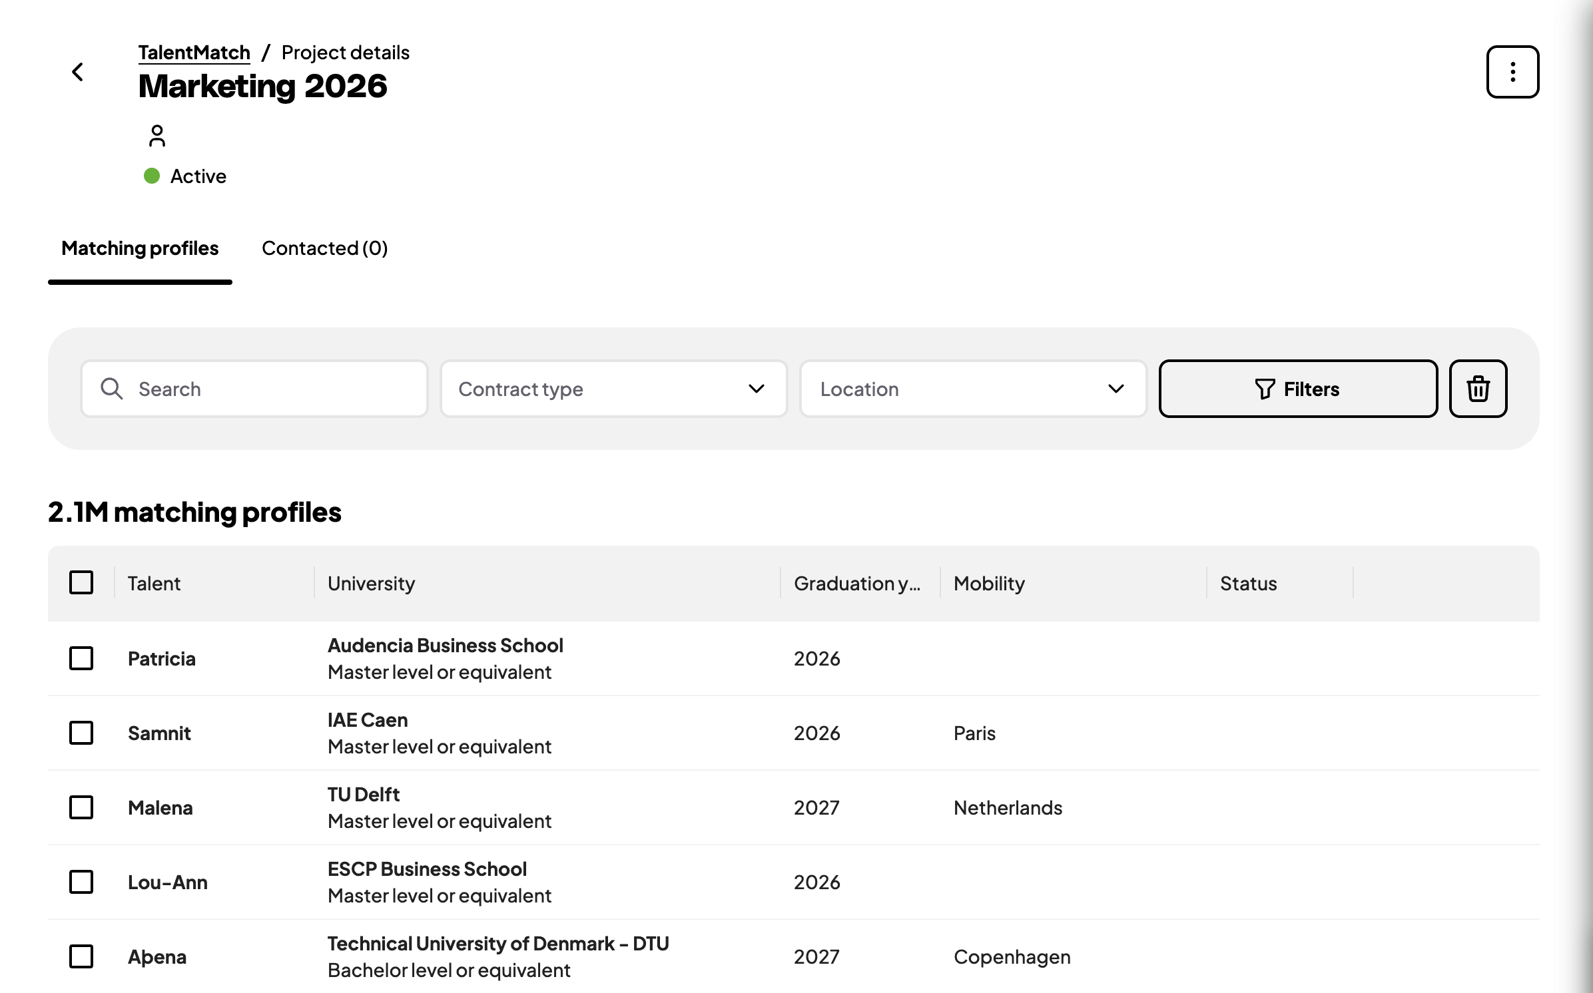Click the magnifying glass search icon
The width and height of the screenshot is (1593, 993).
112,389
